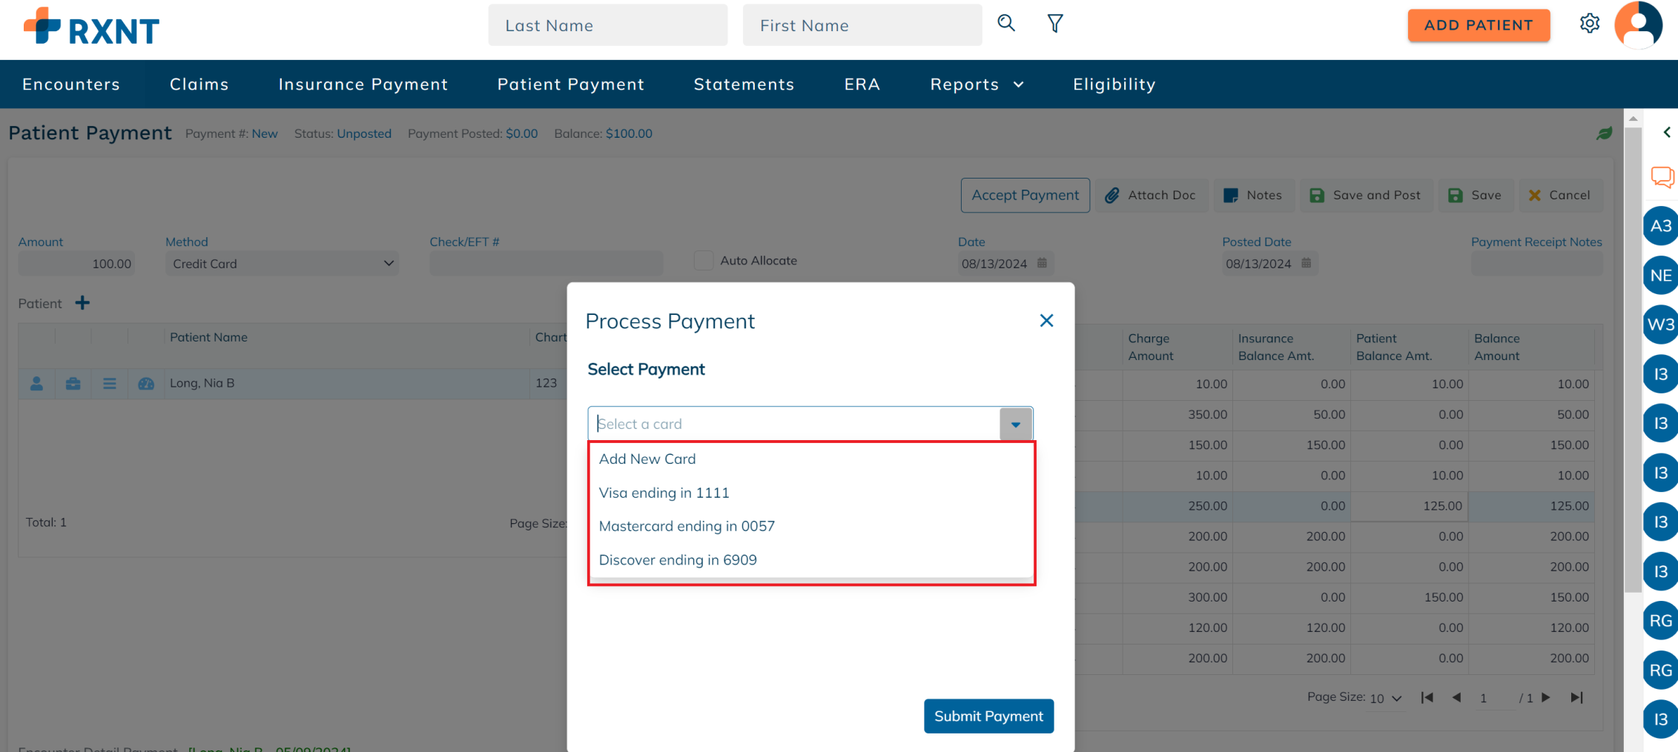
Task: Open the Date calendar icon
Action: point(1042,263)
